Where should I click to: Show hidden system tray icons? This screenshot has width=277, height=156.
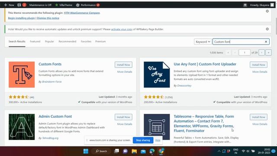coord(219,151)
